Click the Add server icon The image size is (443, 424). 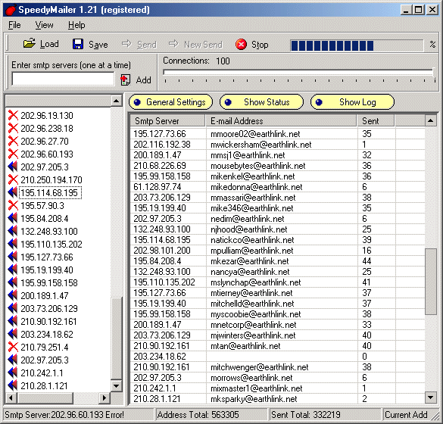(125, 80)
